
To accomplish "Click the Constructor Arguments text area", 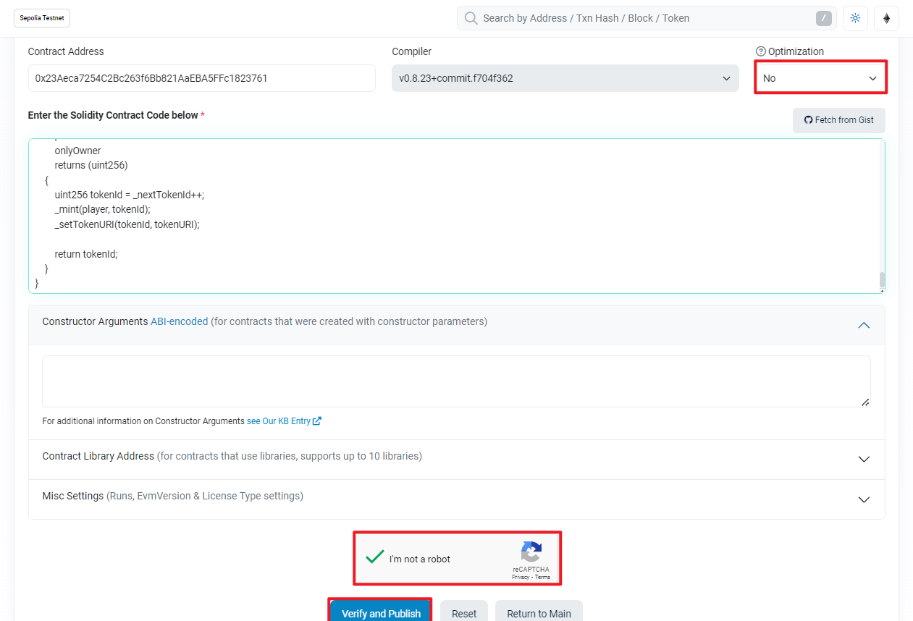I will pos(456,381).
